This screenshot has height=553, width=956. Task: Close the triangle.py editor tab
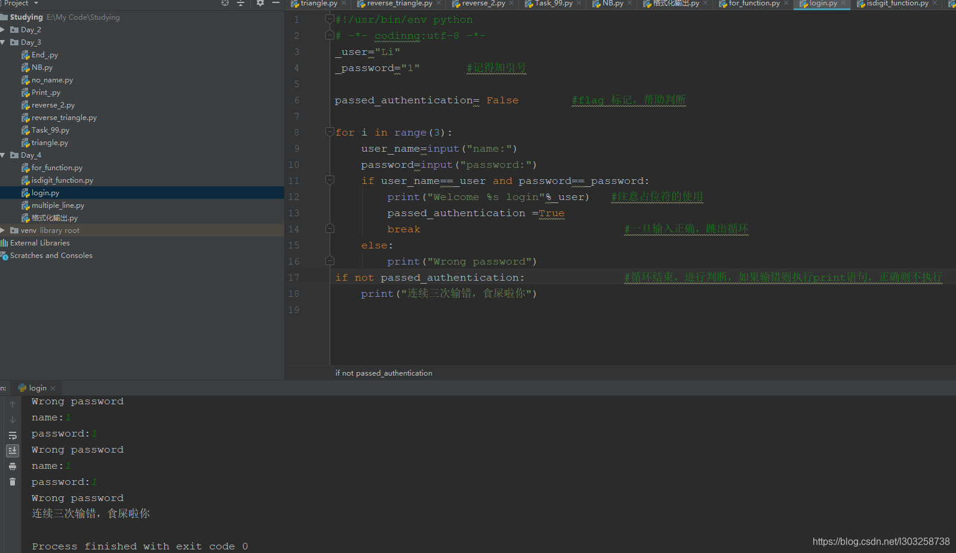coord(344,4)
